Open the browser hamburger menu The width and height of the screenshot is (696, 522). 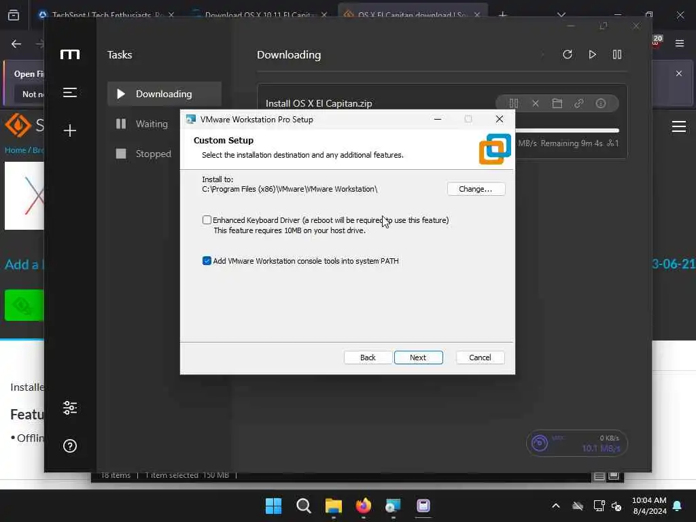(680, 43)
